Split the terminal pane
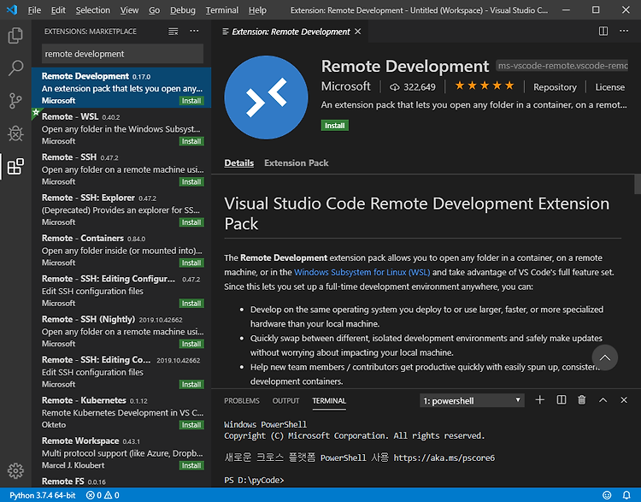Screen dimensions: 641x502 [562, 400]
